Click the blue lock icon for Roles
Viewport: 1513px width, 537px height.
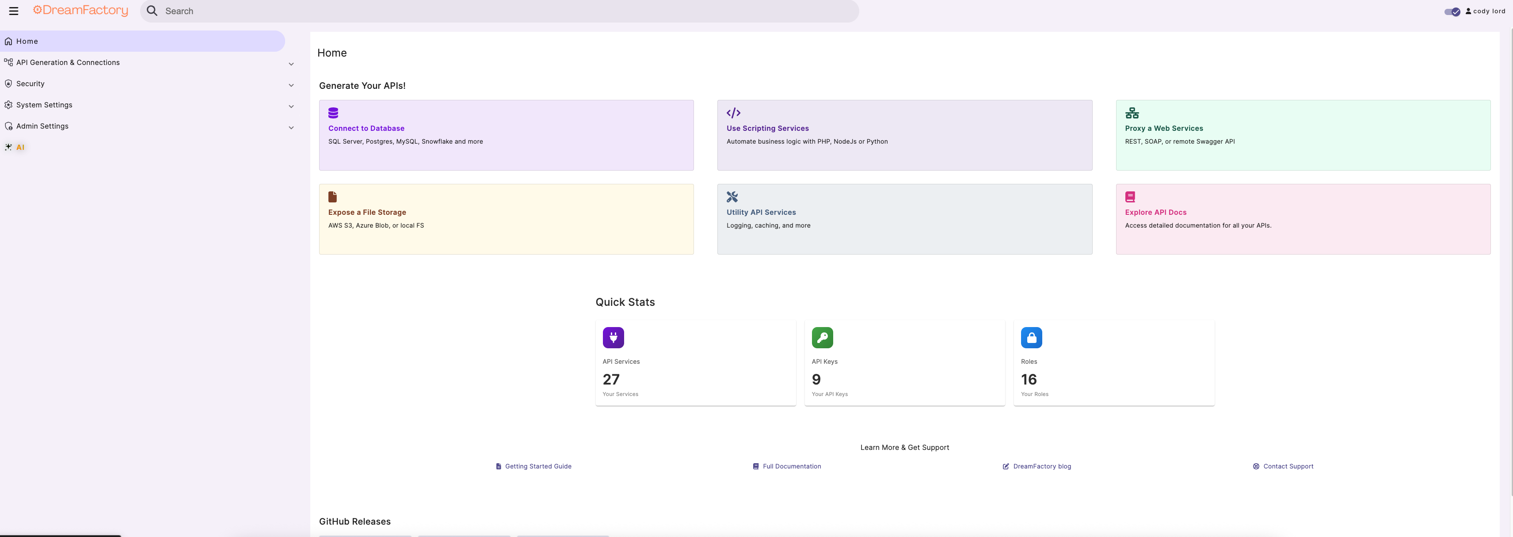[x=1031, y=338]
